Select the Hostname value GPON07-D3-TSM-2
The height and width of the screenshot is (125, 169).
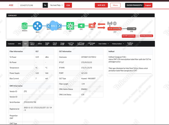[x=89, y=57]
